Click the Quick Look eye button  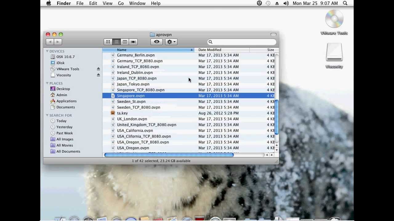pos(157,42)
